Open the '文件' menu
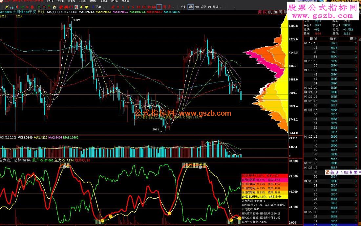Image resolution: width=361 pixels, height=226 pixels. 50,1
